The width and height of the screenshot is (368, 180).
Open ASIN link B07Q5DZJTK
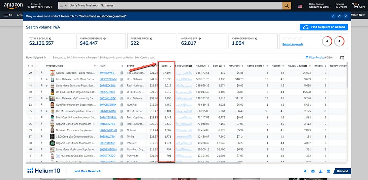pos(107,92)
